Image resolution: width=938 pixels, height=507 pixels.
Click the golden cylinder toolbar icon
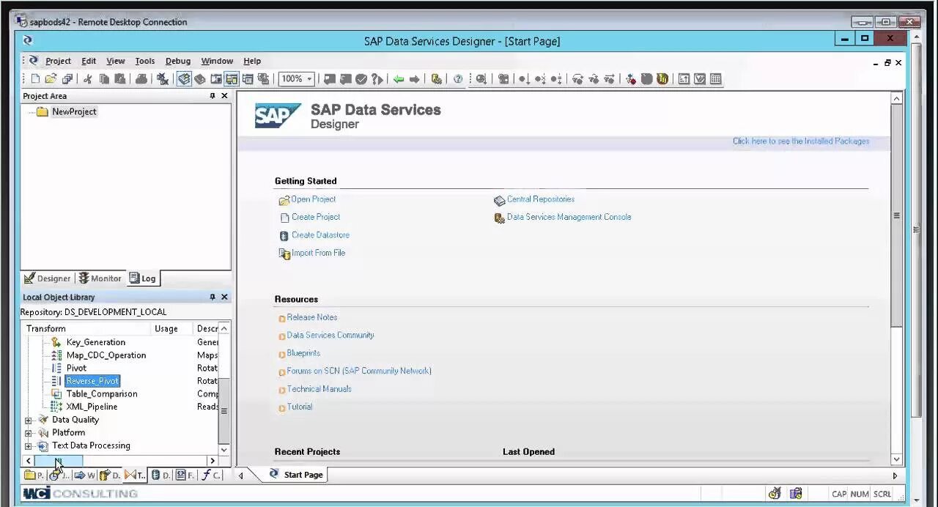pyautogui.click(x=662, y=79)
